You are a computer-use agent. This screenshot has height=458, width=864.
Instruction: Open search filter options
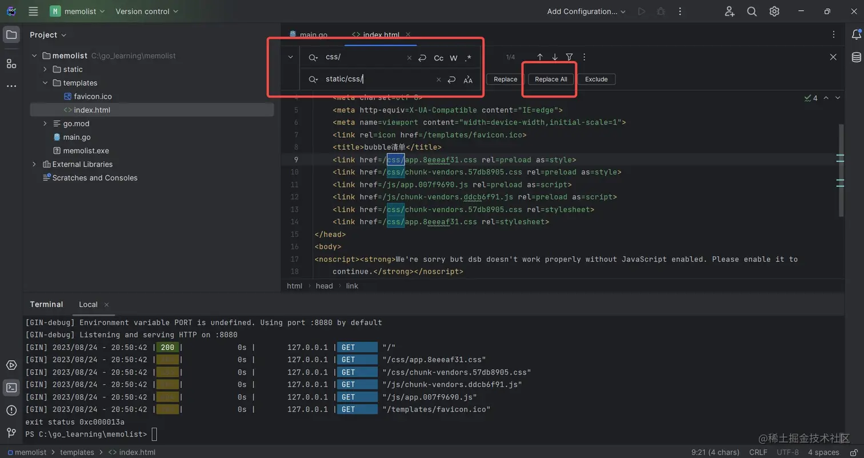tap(570, 57)
